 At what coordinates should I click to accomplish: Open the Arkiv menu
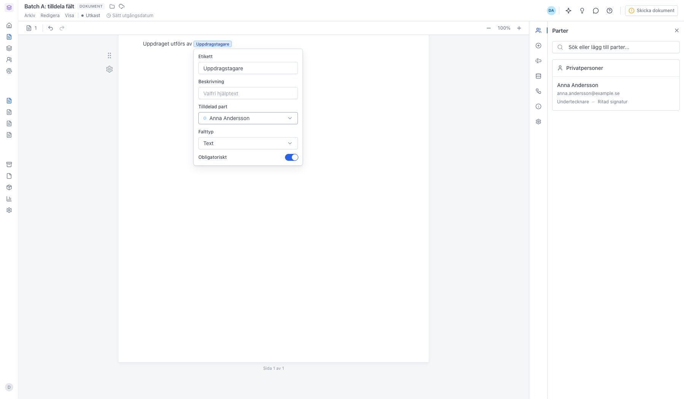pos(30,16)
